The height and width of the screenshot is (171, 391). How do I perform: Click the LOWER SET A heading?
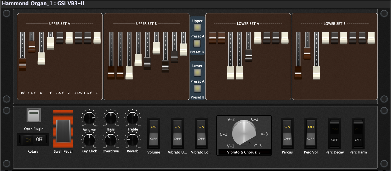pos(248,24)
